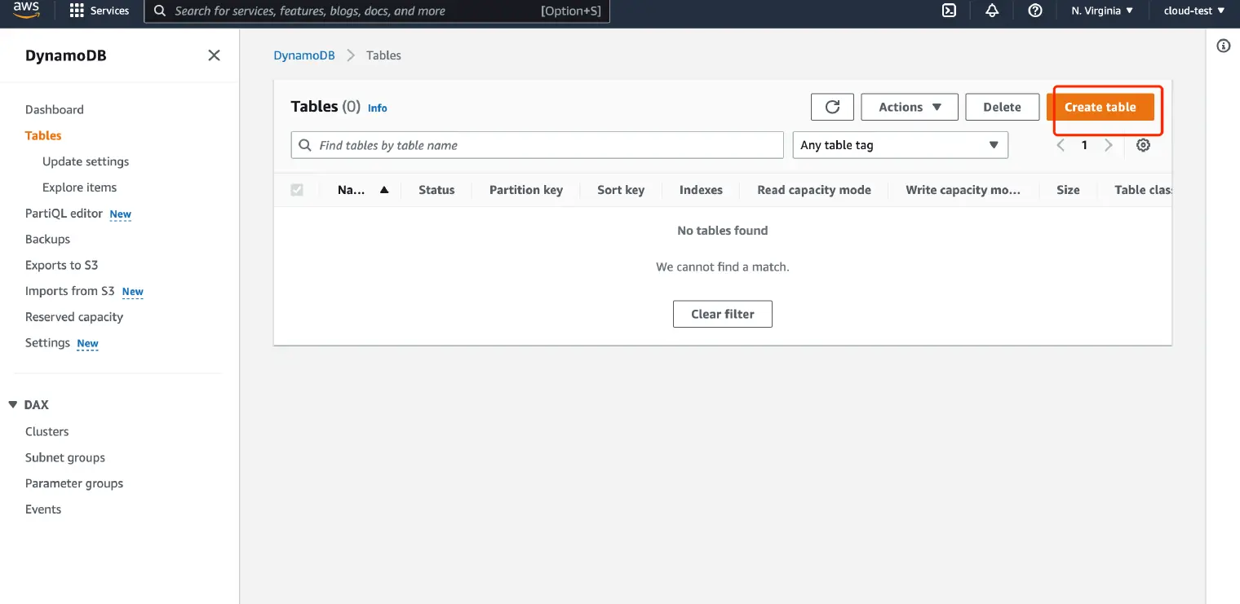Open the AWS home logo
Screen dimensions: 1240x604
26,10
